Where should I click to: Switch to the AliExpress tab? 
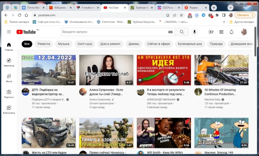pyautogui.click(x=60, y=8)
